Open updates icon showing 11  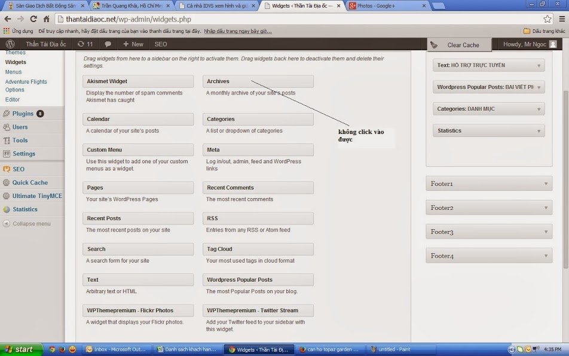click(x=85, y=44)
